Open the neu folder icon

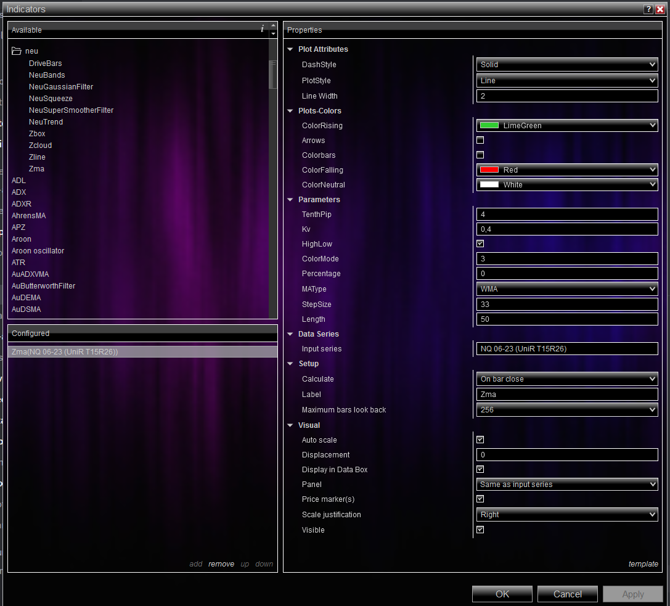pyautogui.click(x=16, y=51)
